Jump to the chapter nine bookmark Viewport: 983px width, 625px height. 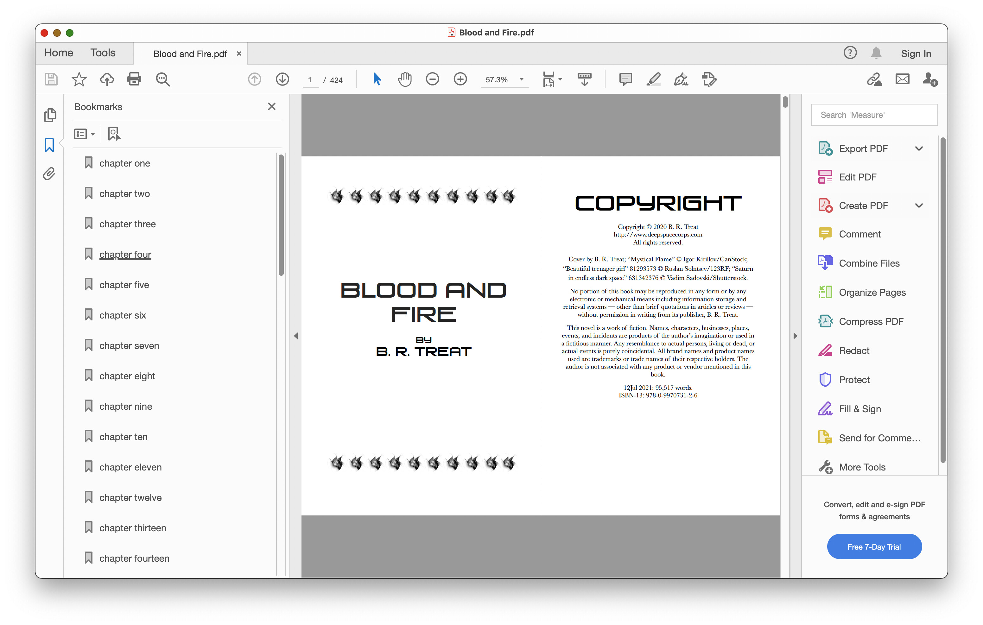pyautogui.click(x=125, y=407)
